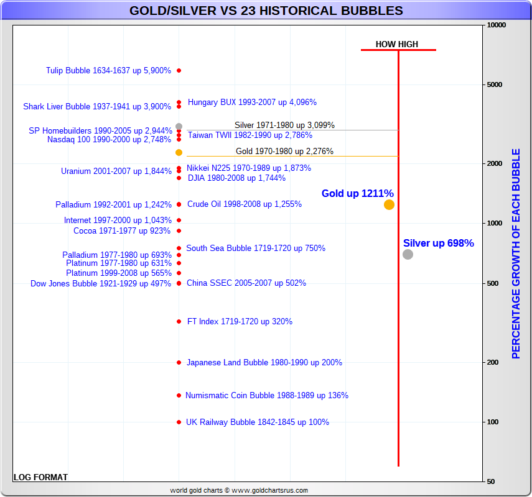The width and height of the screenshot is (532, 497).
Task: Click the 10000 axis tick label
Action: click(x=496, y=25)
